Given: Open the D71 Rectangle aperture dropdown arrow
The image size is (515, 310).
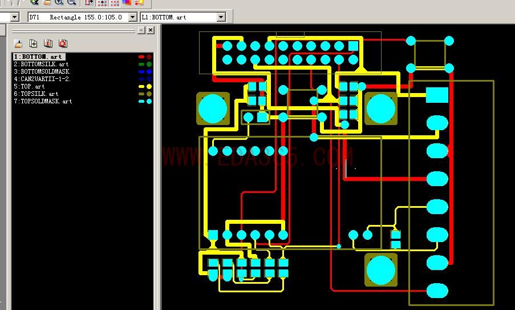Looking at the screenshot, I should tap(133, 17).
